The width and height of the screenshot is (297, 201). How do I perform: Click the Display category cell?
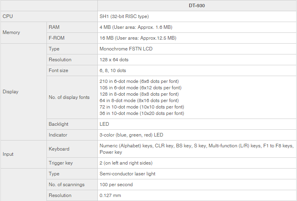10,92
